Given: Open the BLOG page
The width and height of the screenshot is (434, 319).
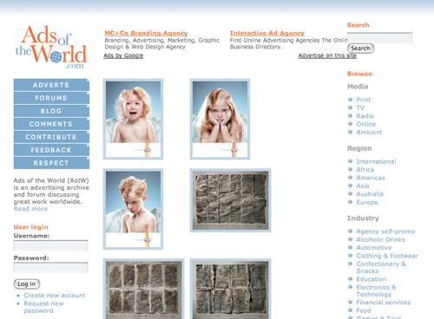Looking at the screenshot, I should tap(51, 111).
